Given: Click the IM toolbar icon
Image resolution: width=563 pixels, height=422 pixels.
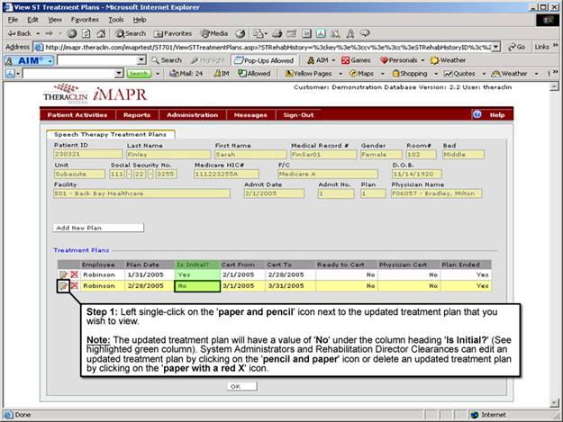Looking at the screenshot, I should coord(222,74).
